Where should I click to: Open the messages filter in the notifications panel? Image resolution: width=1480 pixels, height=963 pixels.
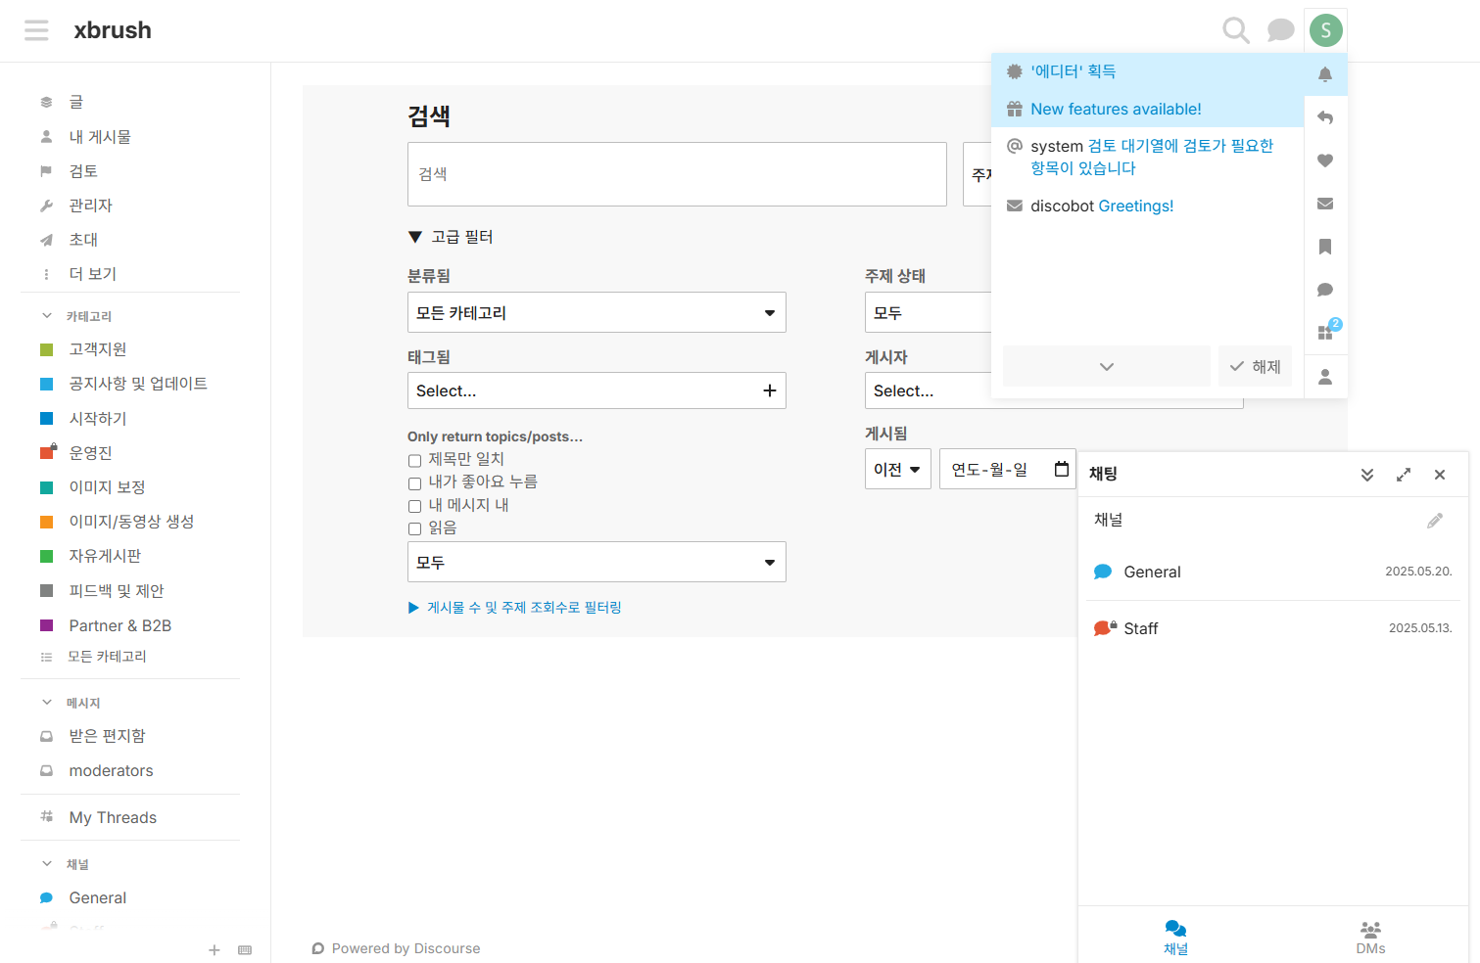[x=1325, y=204]
